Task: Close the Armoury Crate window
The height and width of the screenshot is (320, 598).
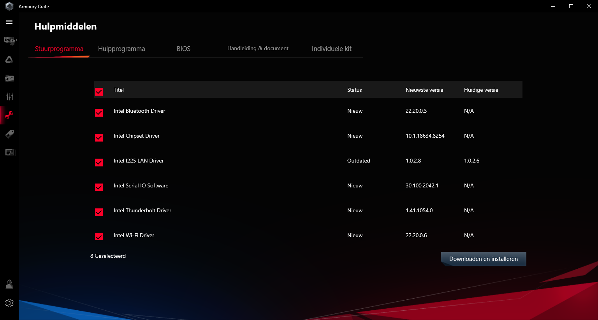Action: click(589, 6)
